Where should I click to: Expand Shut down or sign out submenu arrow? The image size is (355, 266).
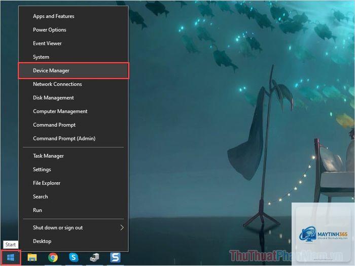coord(122,227)
